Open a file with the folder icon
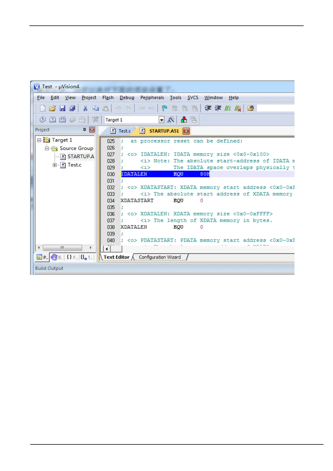The image size is (333, 471). click(52, 108)
